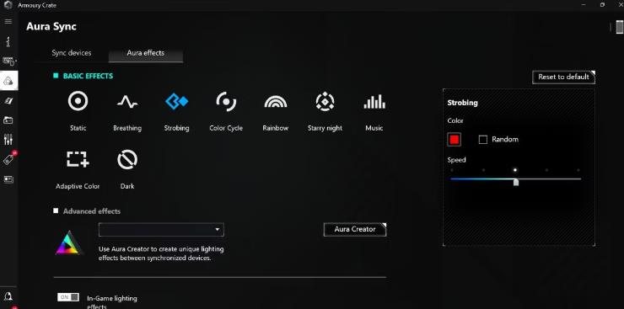Open the notification bell sidebar icon
The image size is (624, 309).
8,296
